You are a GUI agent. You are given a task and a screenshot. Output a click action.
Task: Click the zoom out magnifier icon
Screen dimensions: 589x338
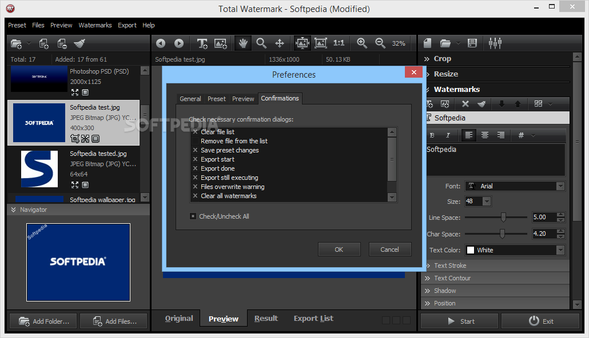(380, 43)
